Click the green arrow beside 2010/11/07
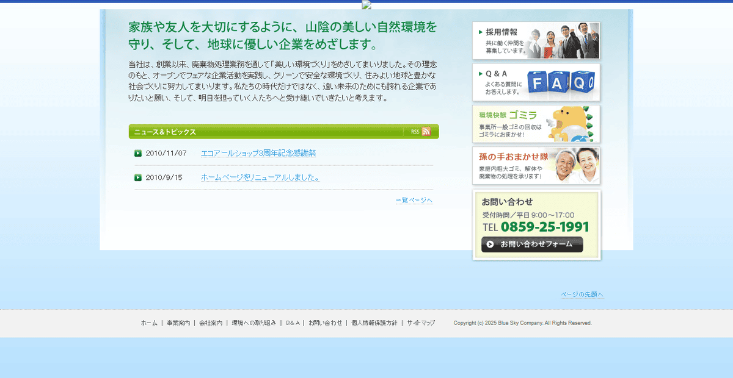Image resolution: width=733 pixels, height=378 pixels. (x=138, y=153)
